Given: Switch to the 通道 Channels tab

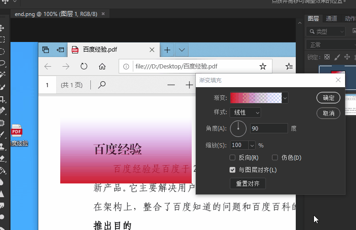Looking at the screenshot, I should click(331, 18).
